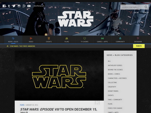Click the Events nav icon
Viewport: 151px width, 113px height.
click(49, 38)
